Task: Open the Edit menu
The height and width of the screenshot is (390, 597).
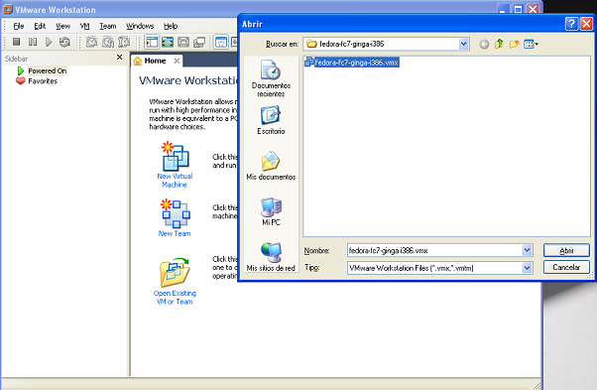Action: (40, 26)
